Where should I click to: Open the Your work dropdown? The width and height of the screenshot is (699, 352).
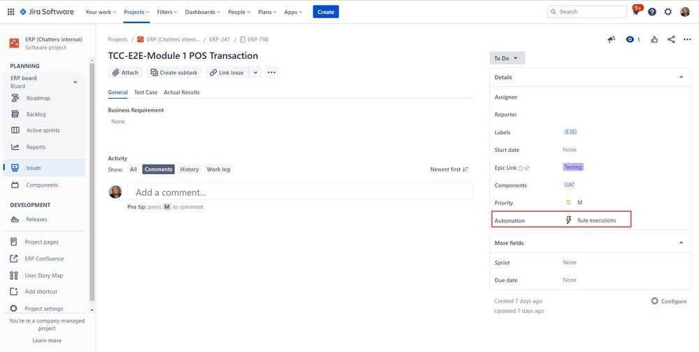tap(101, 12)
